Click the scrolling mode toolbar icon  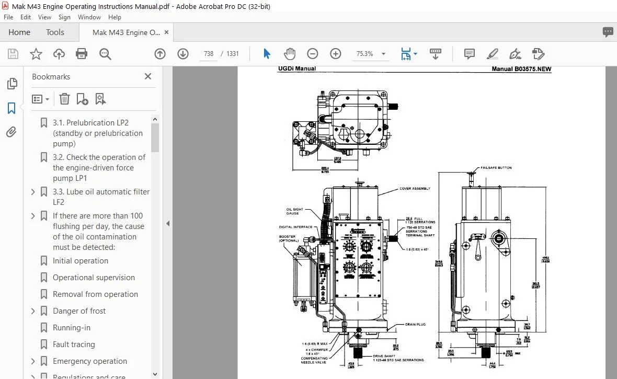coord(435,54)
